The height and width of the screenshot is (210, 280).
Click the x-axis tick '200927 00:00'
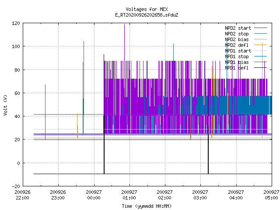[x=94, y=195]
